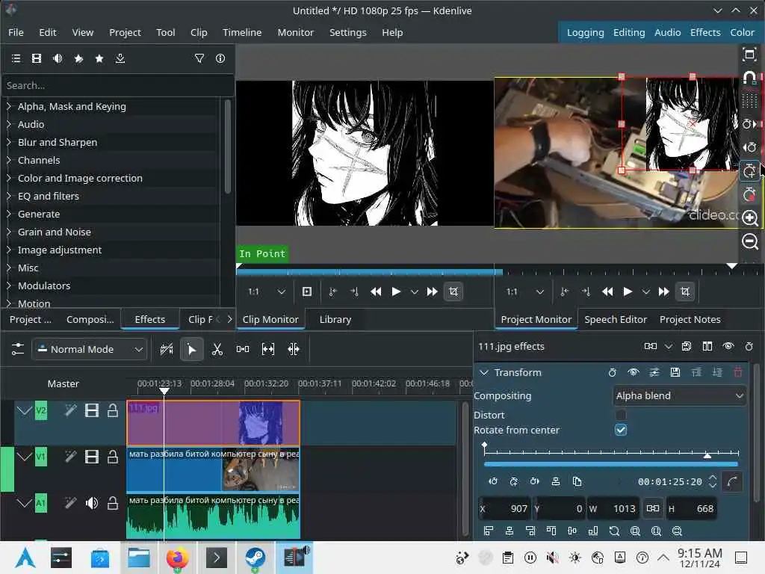Show favorite effects star icon
765x574 pixels.
point(99,58)
